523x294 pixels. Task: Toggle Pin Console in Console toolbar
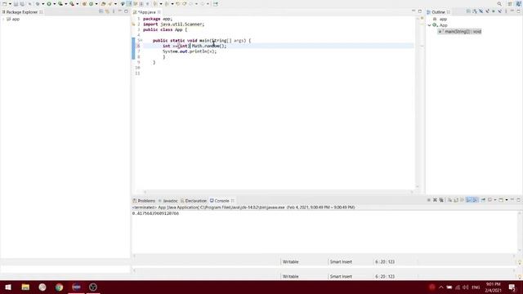click(x=483, y=200)
